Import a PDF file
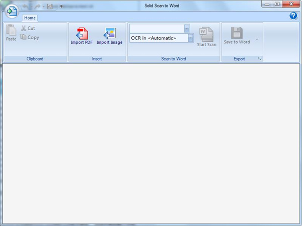This screenshot has height=226, width=302. 82,36
